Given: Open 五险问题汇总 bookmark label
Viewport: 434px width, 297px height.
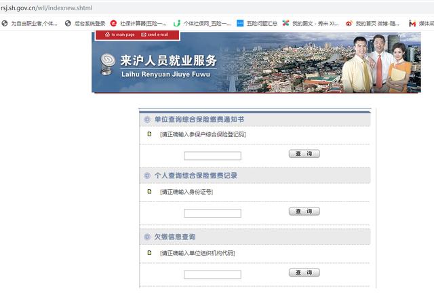Looking at the screenshot, I should (x=262, y=24).
